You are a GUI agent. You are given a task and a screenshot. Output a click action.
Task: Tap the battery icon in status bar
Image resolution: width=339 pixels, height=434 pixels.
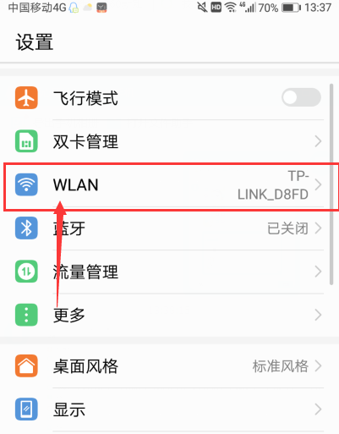point(292,8)
